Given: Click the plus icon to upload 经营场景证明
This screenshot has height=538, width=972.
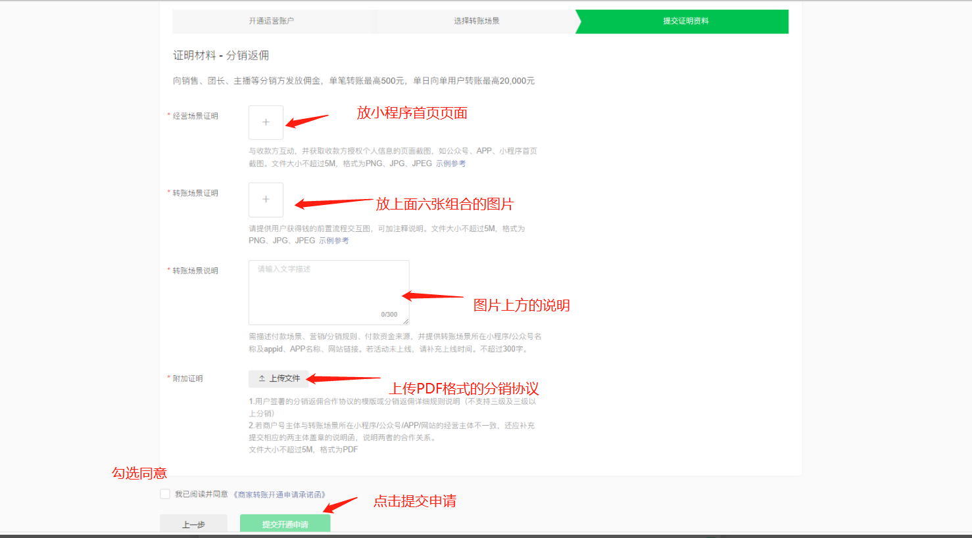Looking at the screenshot, I should (266, 123).
